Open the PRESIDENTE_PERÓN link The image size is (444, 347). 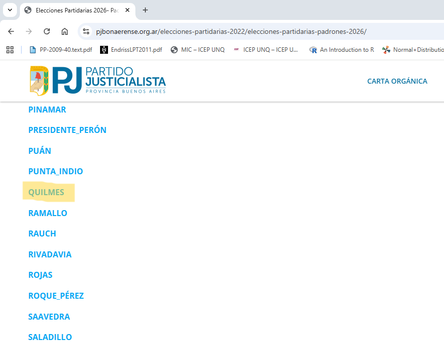pyautogui.click(x=67, y=130)
